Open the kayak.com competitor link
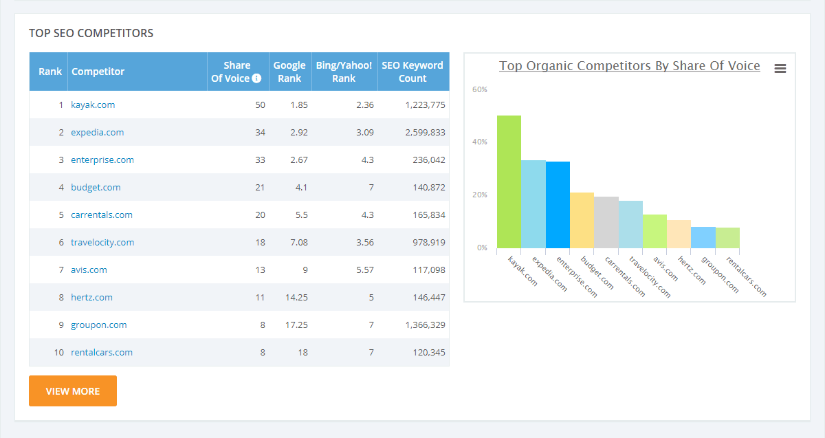Image resolution: width=825 pixels, height=438 pixels. (93, 105)
